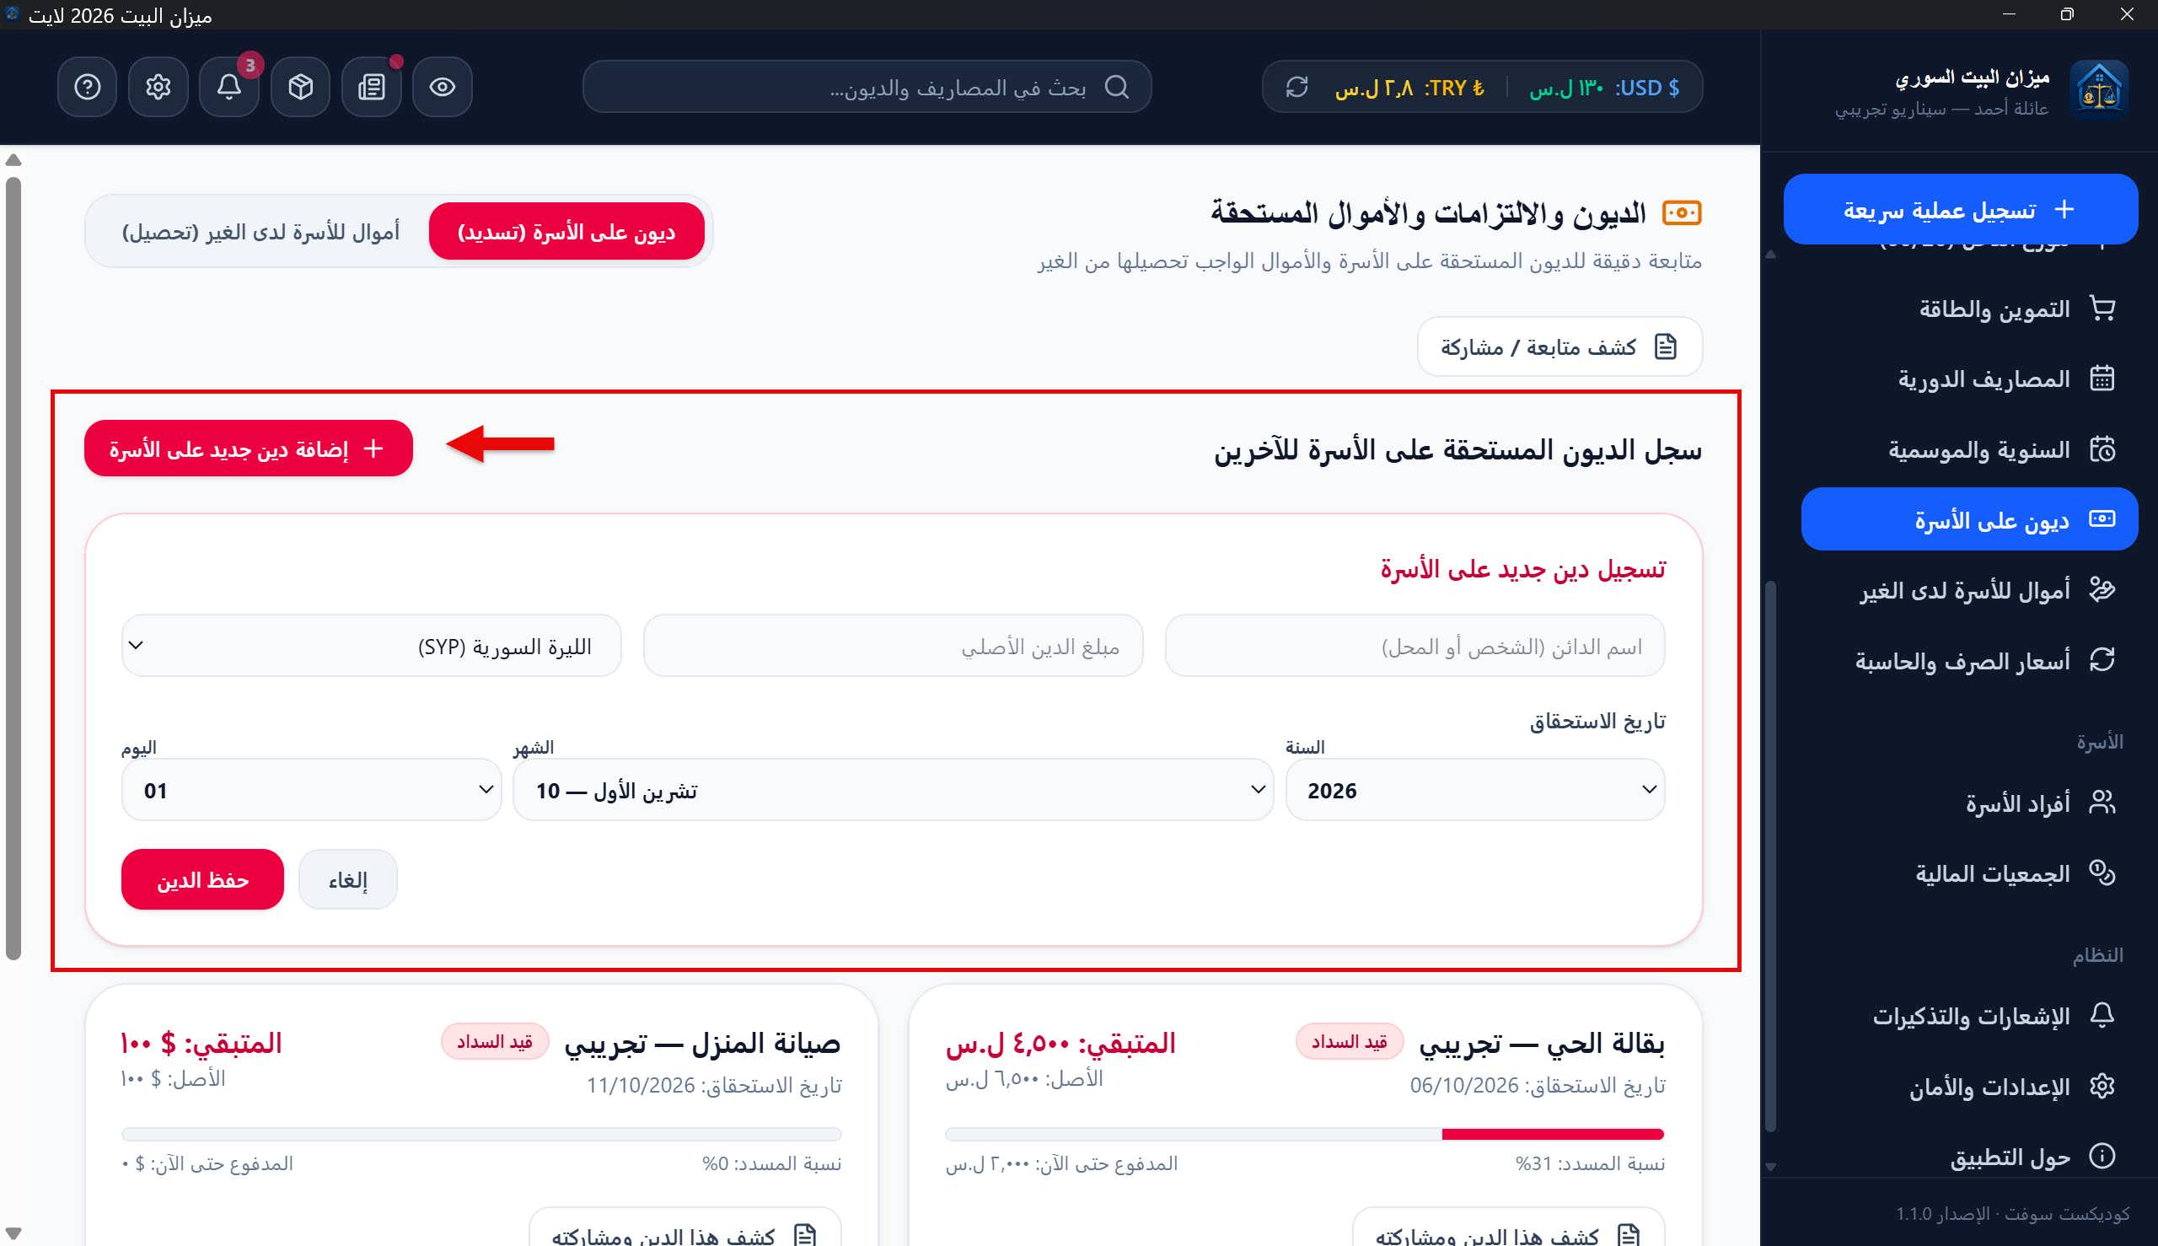Screen dimensions: 2158x1246
Task: Open التموين والطاقة in sidebar
Action: pyautogui.click(x=1970, y=308)
